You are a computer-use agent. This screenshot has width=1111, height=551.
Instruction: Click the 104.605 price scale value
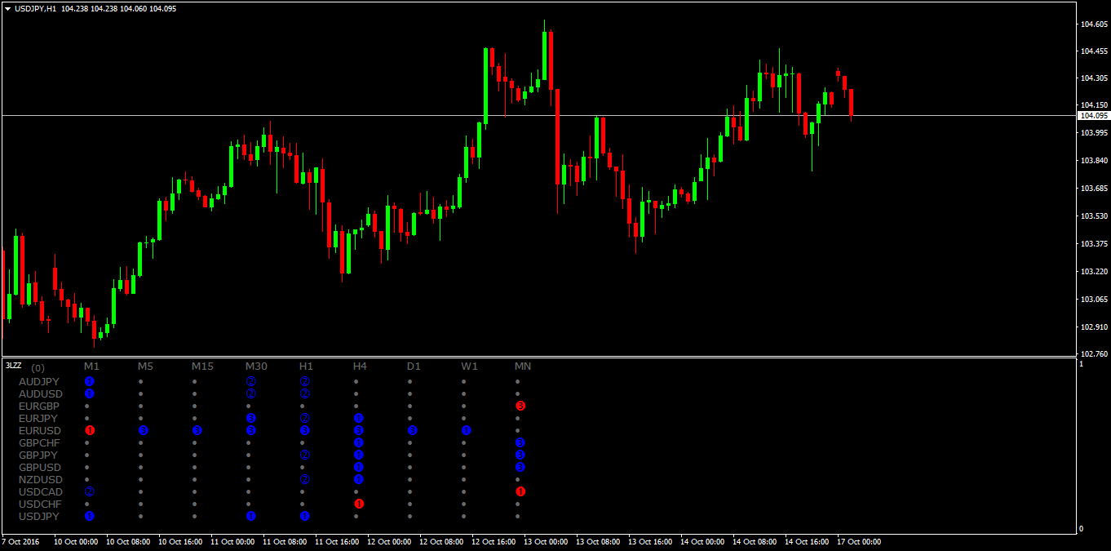pos(1094,24)
